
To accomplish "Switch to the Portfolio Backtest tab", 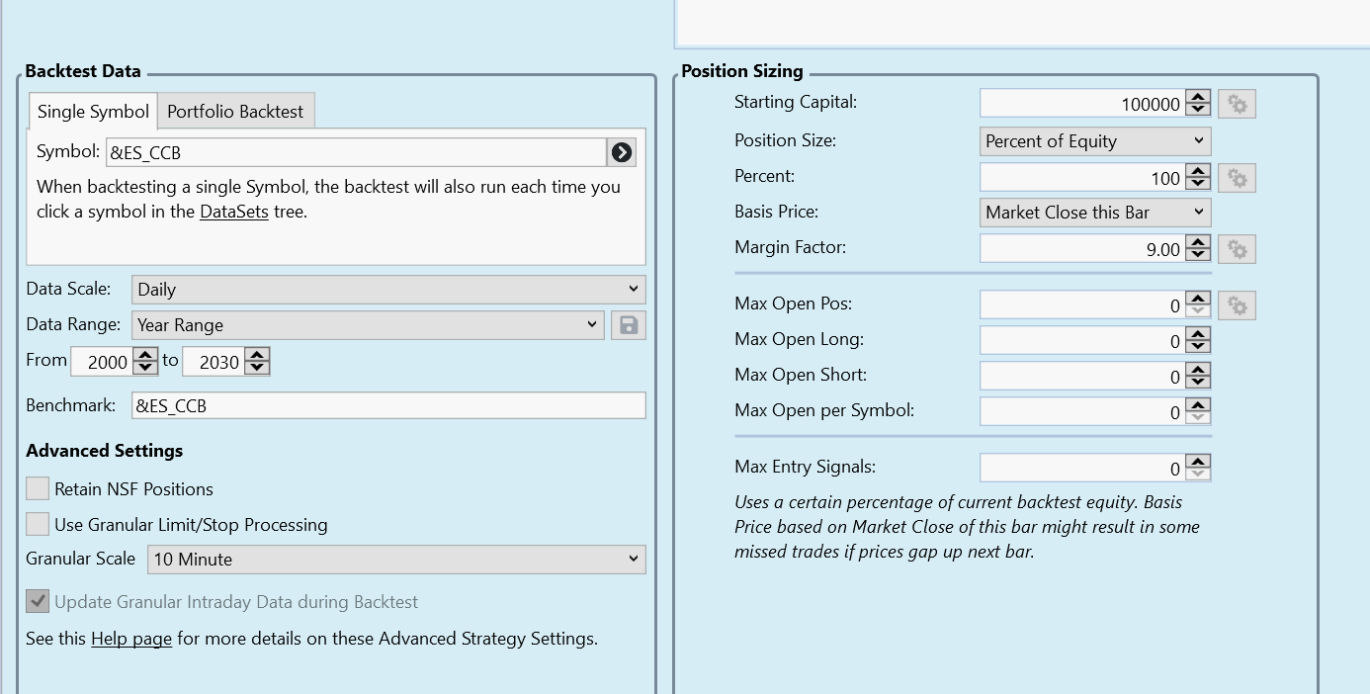I will coord(235,112).
